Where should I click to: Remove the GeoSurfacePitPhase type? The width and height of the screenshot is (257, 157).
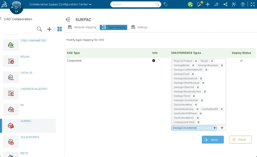click(x=201, y=113)
